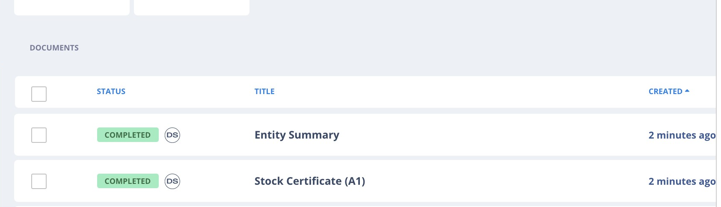
Task: Click the COMPLETED badge on Stock Certificate row
Action: pos(128,181)
